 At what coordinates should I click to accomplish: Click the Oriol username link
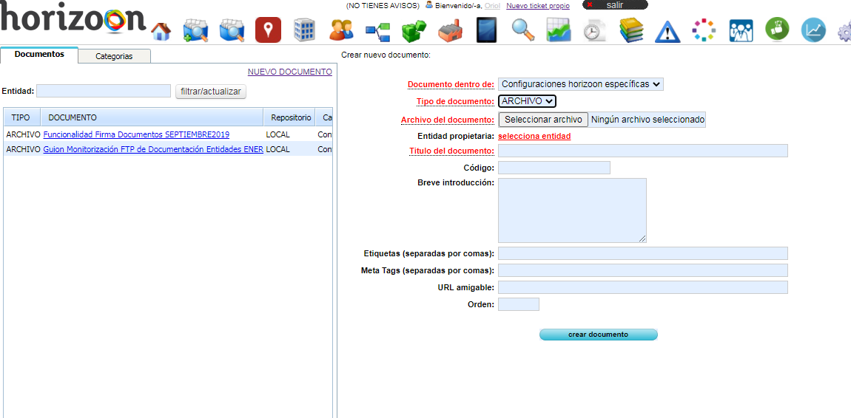tap(492, 5)
